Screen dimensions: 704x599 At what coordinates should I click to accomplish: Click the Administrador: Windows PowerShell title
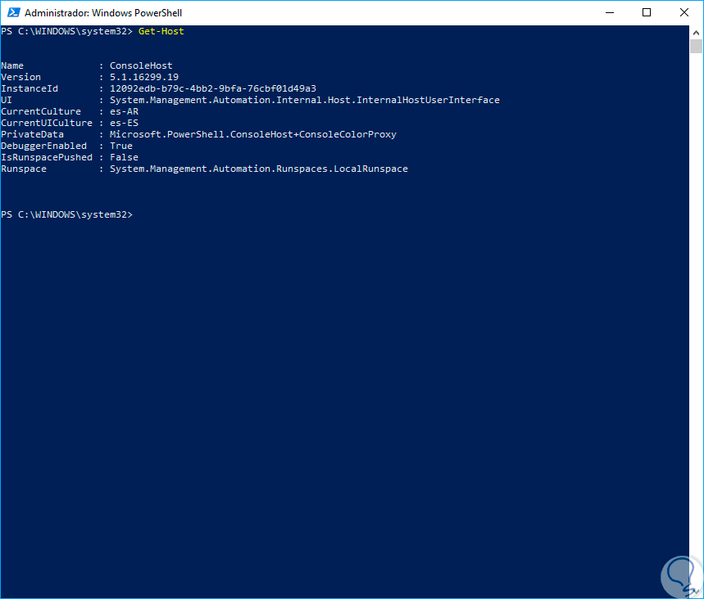(103, 13)
